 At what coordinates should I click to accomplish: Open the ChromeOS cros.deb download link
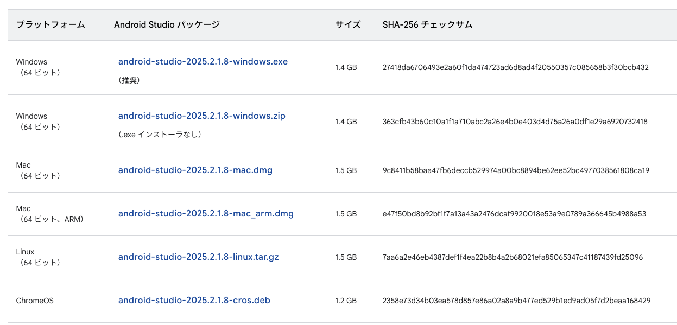(194, 300)
